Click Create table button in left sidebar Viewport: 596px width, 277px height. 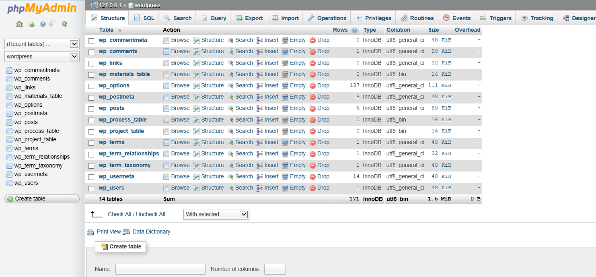(42, 199)
